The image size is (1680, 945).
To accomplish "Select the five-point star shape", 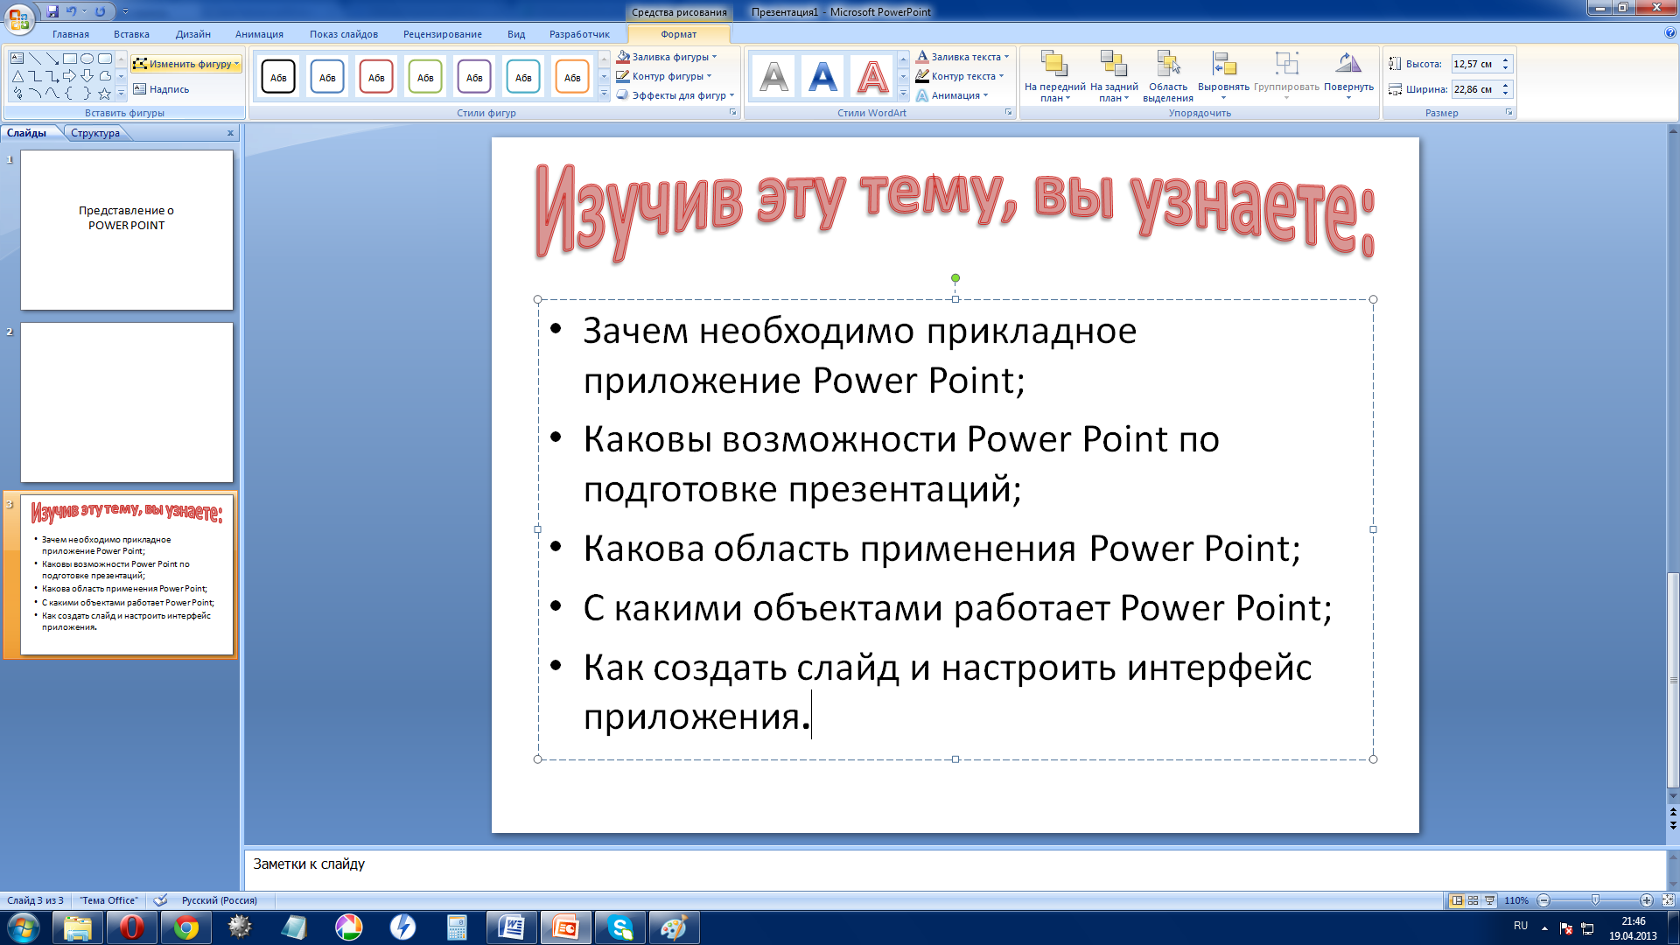I will (105, 94).
